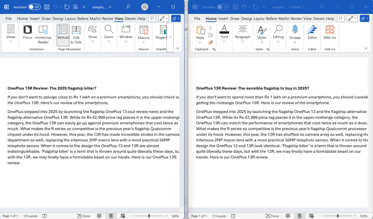Screen dimensions: 373x219
Task: Switch to Web Layout in left status bar
Action: 123,216
